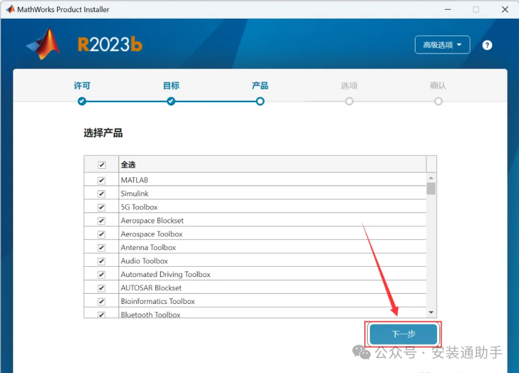Click the R2023b release title
The image size is (519, 373).
[x=110, y=44]
